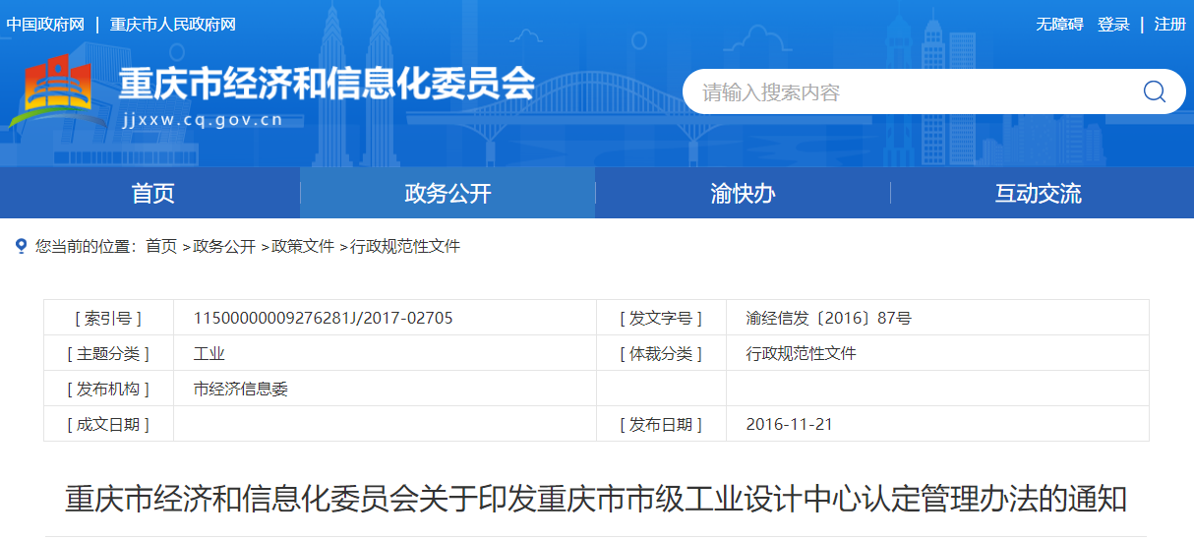Click the publish date 2016-11-21
This screenshot has width=1194, height=541.
coord(790,424)
